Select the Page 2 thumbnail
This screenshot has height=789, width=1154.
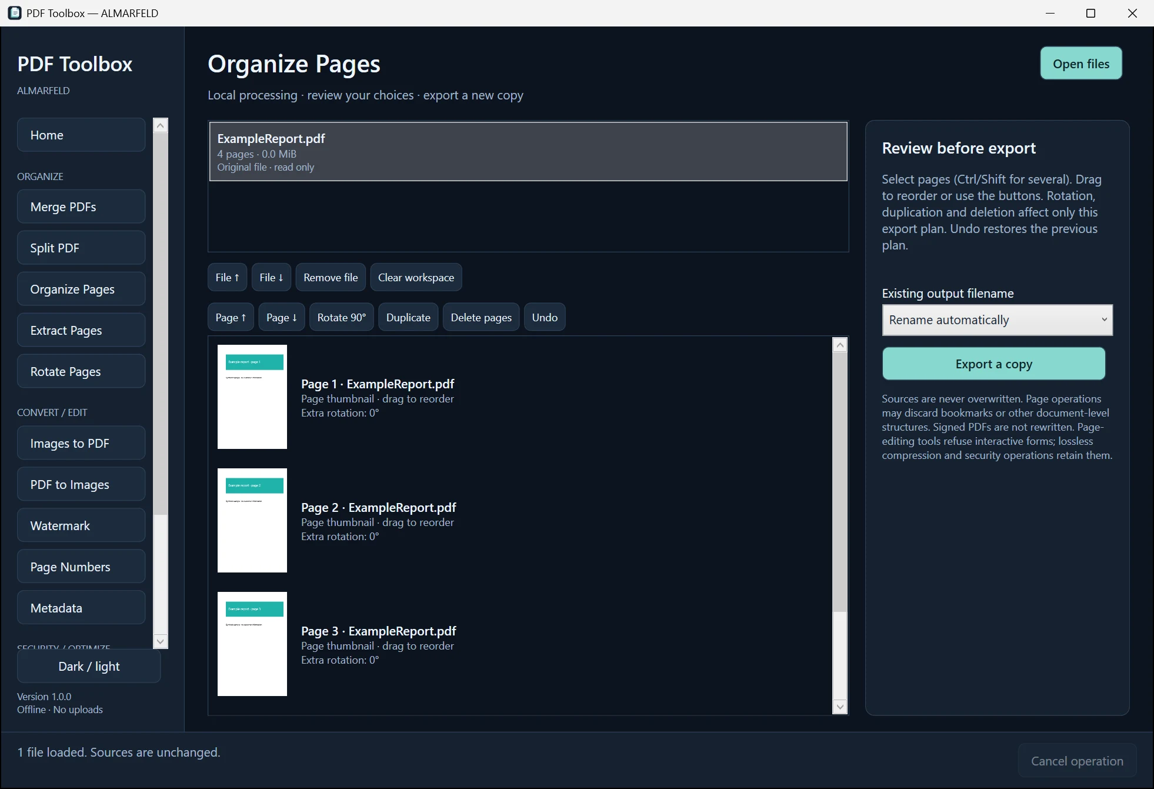pos(252,520)
